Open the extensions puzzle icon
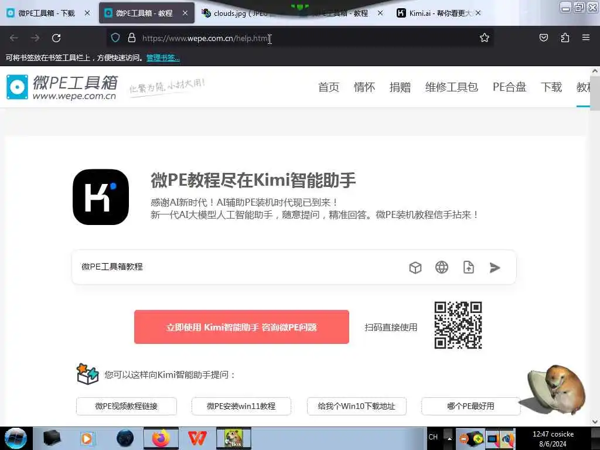This screenshot has height=450, width=600. coord(565,38)
